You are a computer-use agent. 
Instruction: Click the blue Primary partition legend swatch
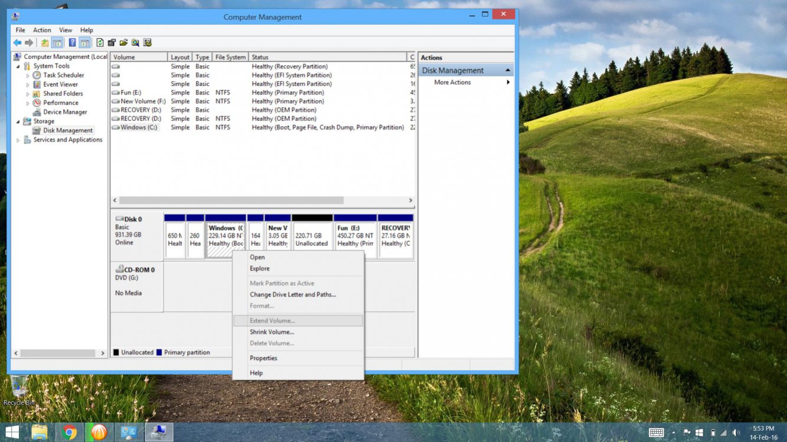(159, 352)
